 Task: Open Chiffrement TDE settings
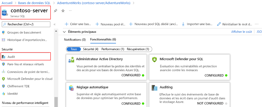click(18, 86)
